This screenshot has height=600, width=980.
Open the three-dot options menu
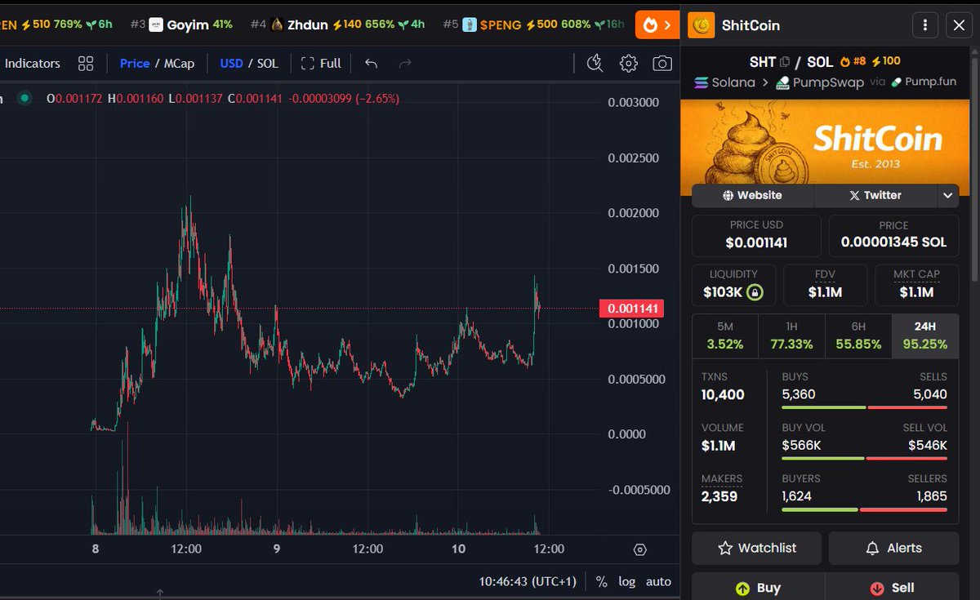(924, 25)
